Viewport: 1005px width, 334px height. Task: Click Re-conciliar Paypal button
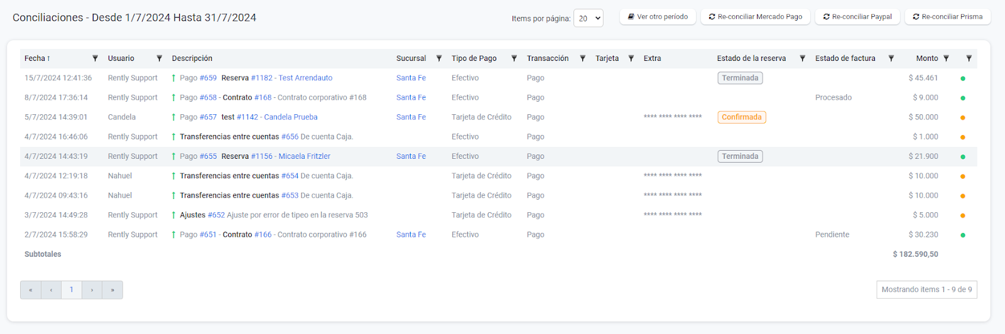click(857, 17)
